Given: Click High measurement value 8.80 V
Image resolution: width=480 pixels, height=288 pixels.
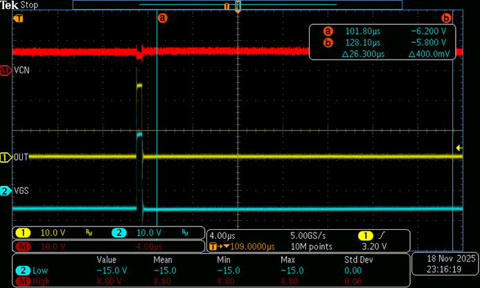Looking at the screenshot, I should coord(109,281).
